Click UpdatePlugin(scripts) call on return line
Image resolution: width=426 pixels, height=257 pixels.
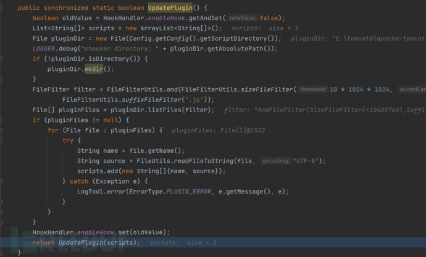[98, 243]
